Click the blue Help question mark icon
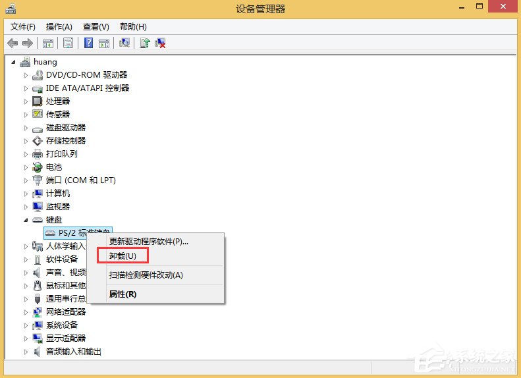 pyautogui.click(x=88, y=43)
